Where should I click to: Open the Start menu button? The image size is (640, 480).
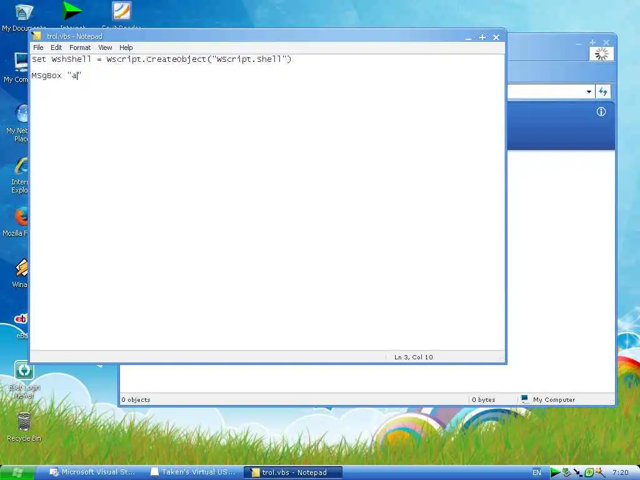point(17,472)
